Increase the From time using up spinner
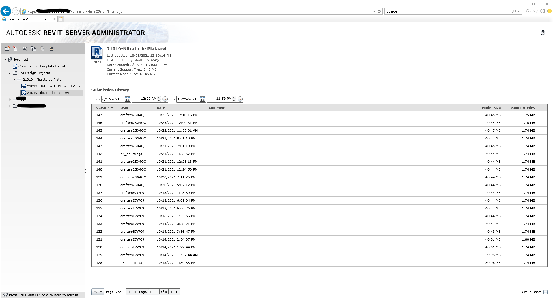The image size is (553, 299). point(159,98)
